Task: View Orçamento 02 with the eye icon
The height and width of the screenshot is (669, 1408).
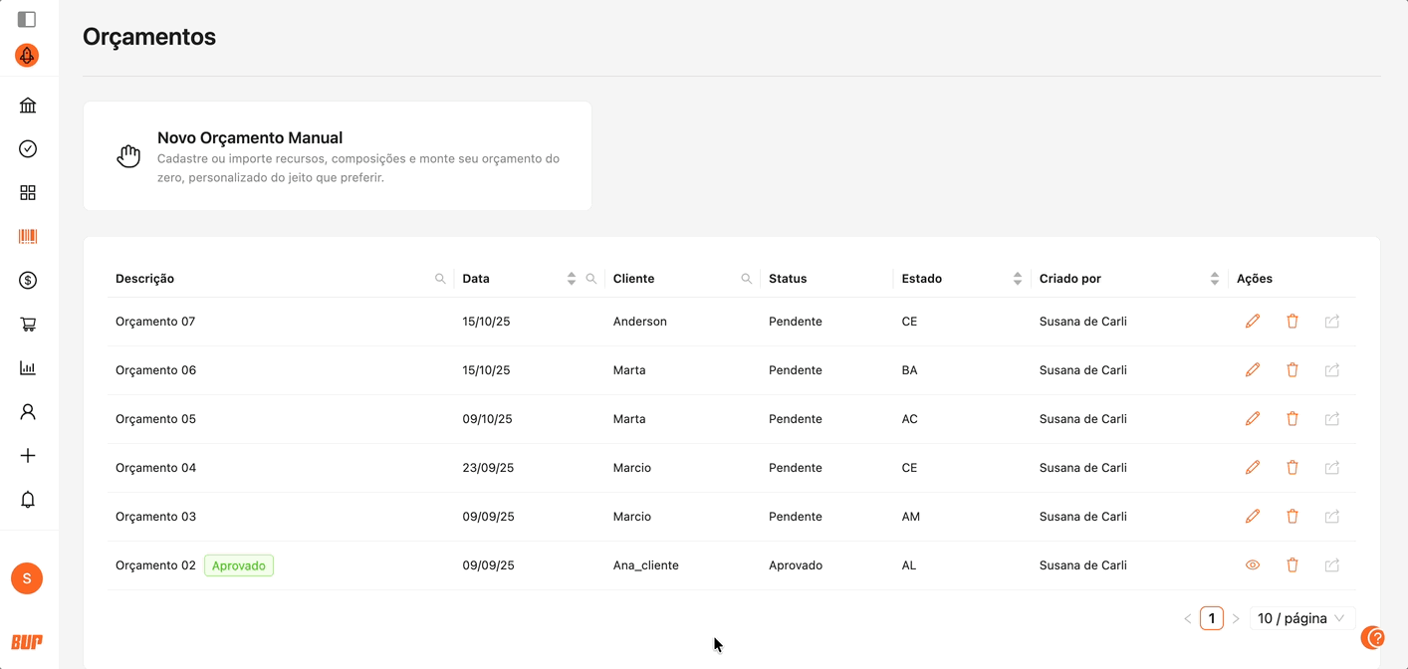Action: (1253, 565)
